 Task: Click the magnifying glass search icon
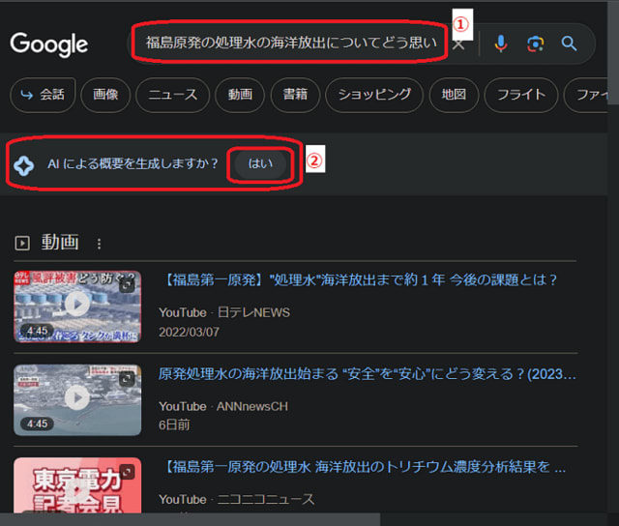[x=570, y=44]
